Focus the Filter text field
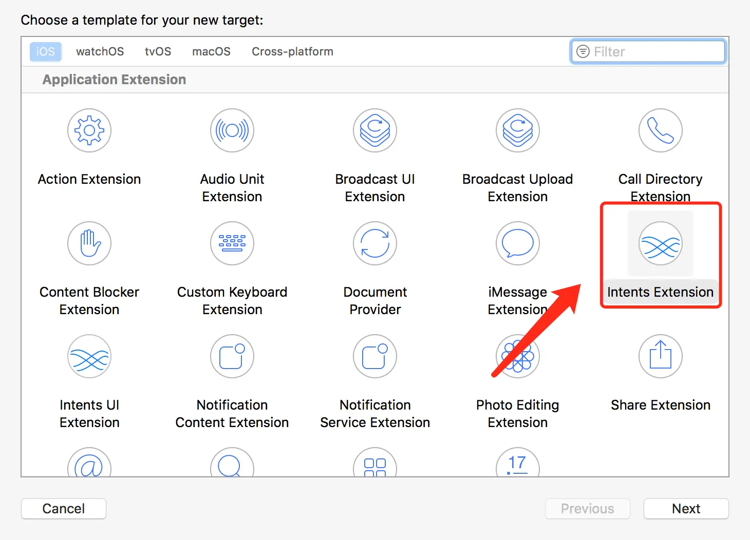The height and width of the screenshot is (540, 750). [x=648, y=51]
